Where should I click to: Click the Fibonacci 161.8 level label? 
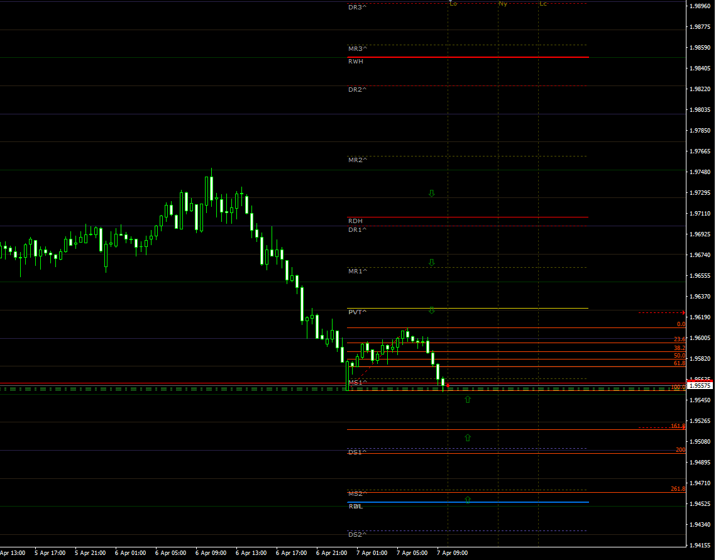click(678, 426)
